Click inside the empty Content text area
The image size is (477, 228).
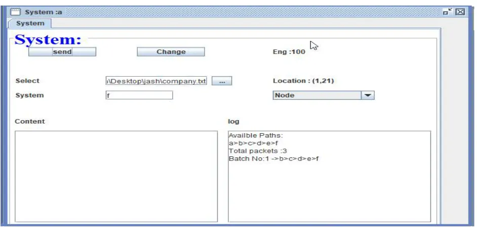[x=116, y=177]
